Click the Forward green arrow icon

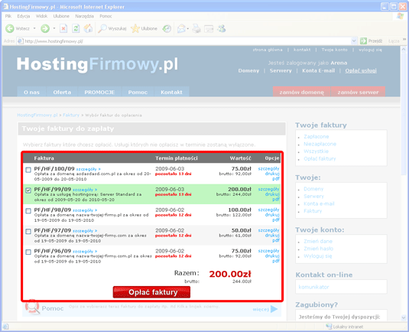point(45,28)
